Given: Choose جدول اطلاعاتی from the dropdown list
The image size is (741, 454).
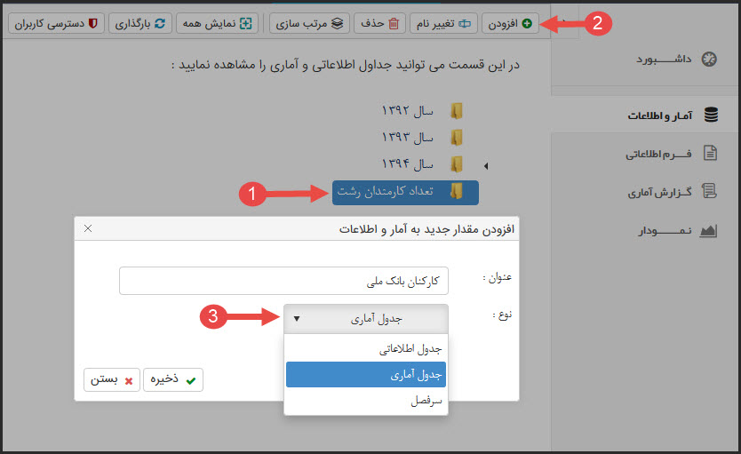Looking at the screenshot, I should pyautogui.click(x=366, y=349).
